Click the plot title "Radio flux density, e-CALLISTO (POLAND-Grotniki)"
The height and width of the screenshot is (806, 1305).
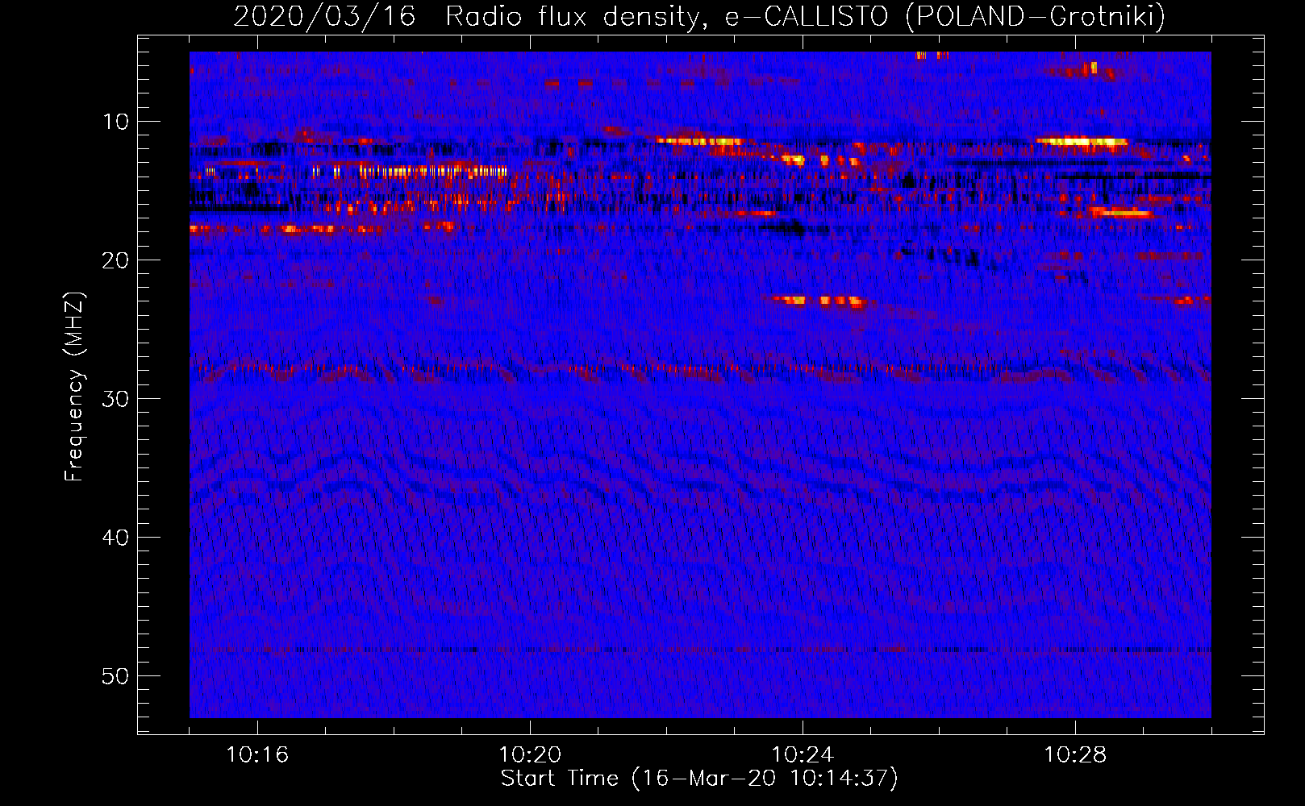[x=805, y=16]
